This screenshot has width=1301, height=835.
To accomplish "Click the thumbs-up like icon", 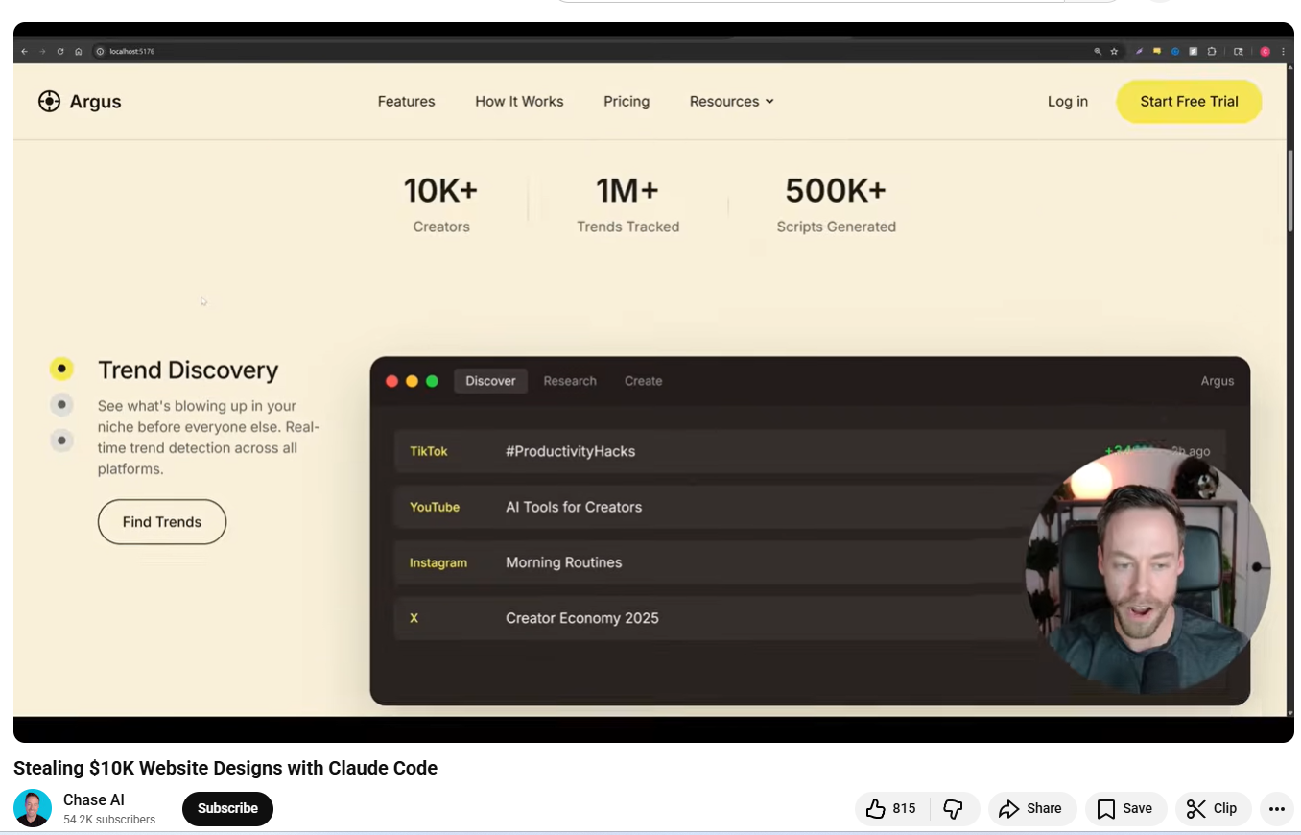I will pos(875,809).
